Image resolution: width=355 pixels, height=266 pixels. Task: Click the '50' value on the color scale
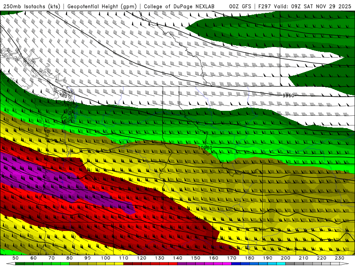pos(16,258)
